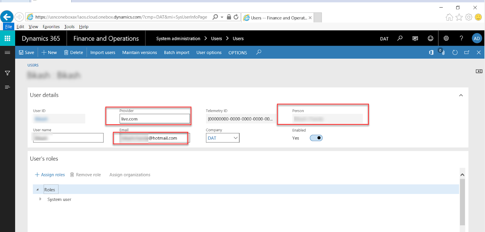Click the roles list scrollbar up arrow
485x232 pixels.
[x=462, y=175]
